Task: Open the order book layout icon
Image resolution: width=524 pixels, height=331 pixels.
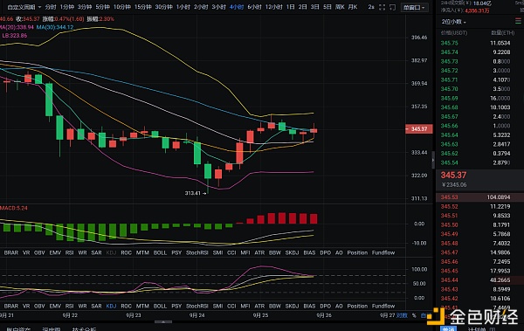Action: click(x=518, y=22)
